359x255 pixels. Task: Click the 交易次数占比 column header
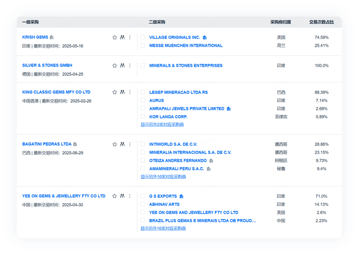pyautogui.click(x=319, y=22)
